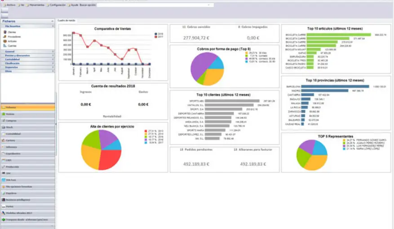Expand the Precios y descuentos section
Image resolution: width=394 pixels, height=229 pixels.
coord(18,55)
